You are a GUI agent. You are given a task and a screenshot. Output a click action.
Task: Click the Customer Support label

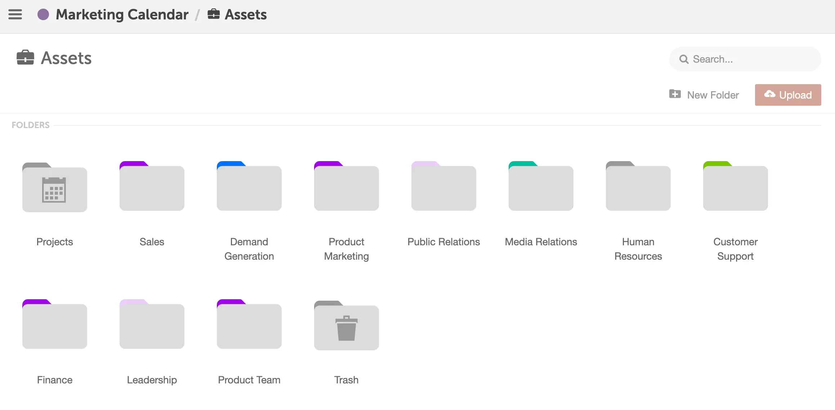(x=736, y=249)
